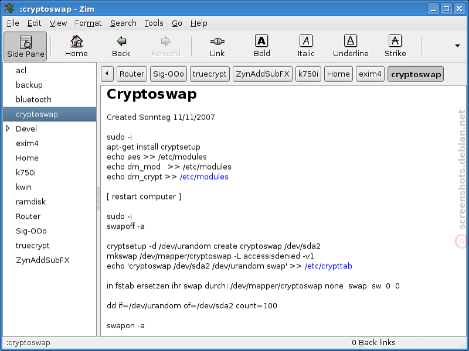This screenshot has width=469, height=351.
Task: Open the toolbar overflow dropdown arrow
Action: [457, 46]
